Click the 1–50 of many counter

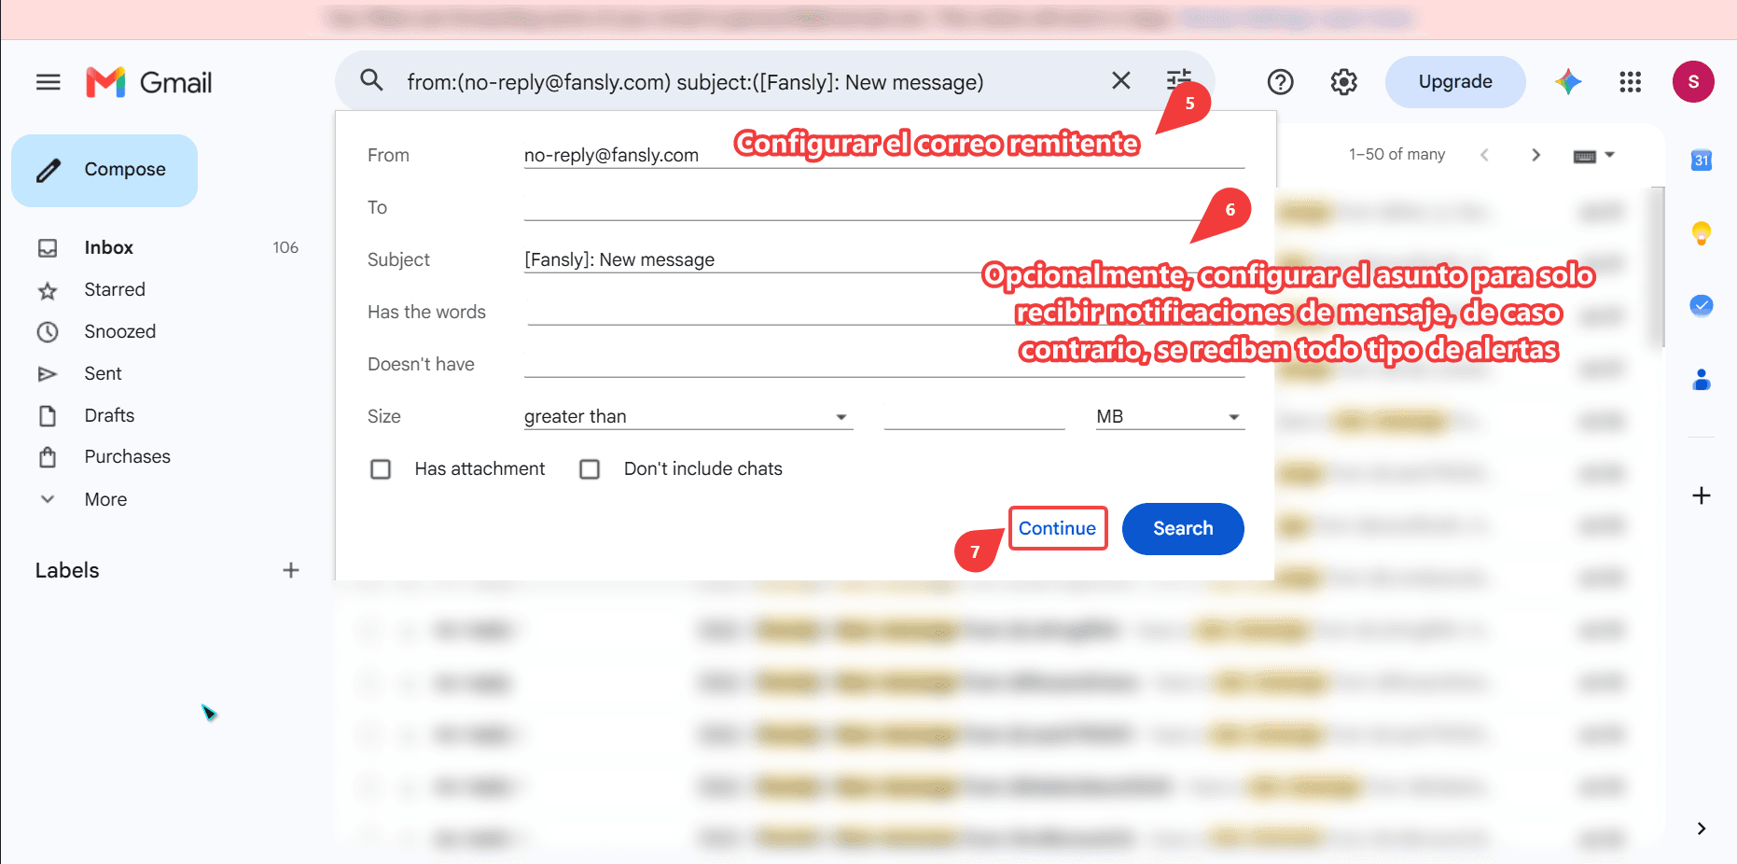tap(1397, 154)
